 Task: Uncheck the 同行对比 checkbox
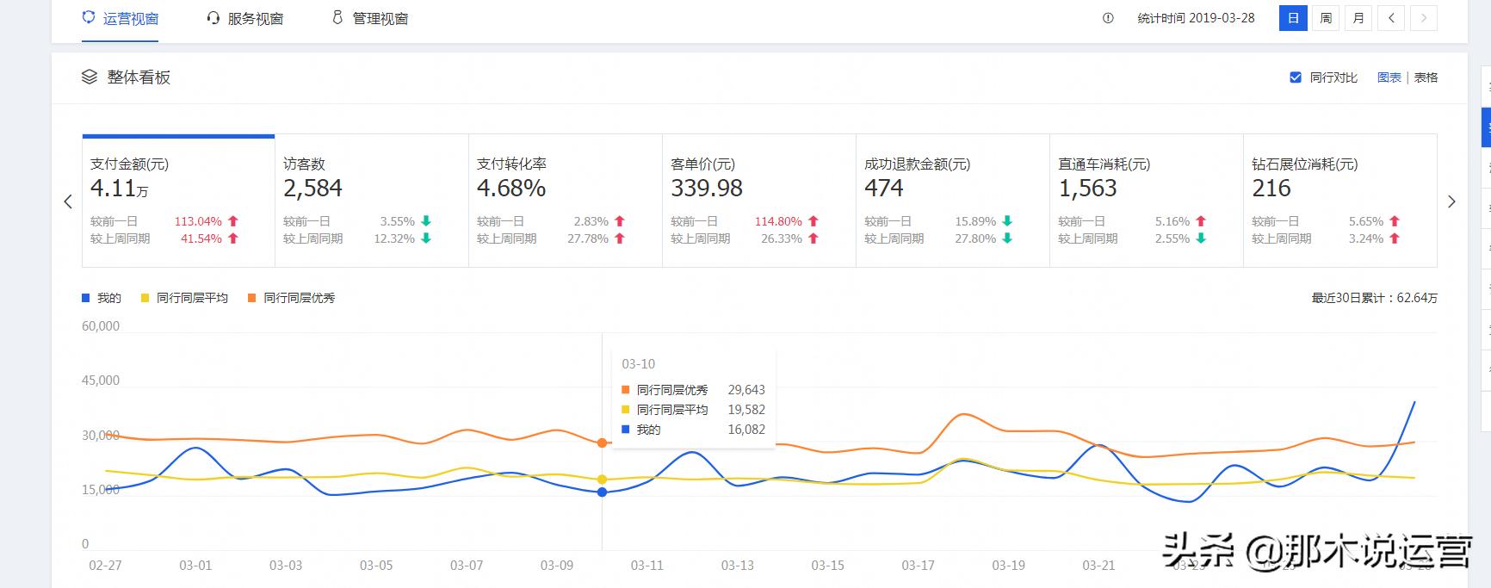click(1296, 77)
